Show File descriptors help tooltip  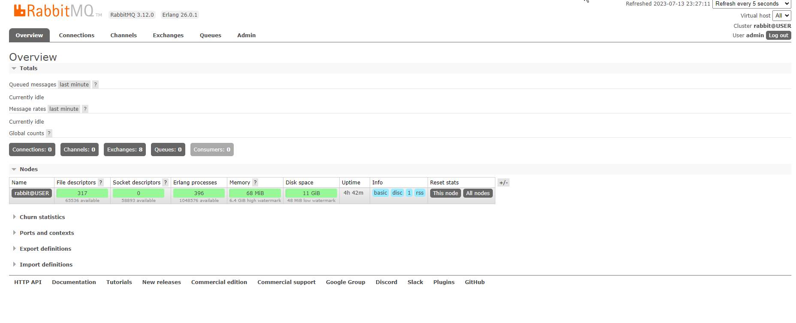(x=101, y=183)
